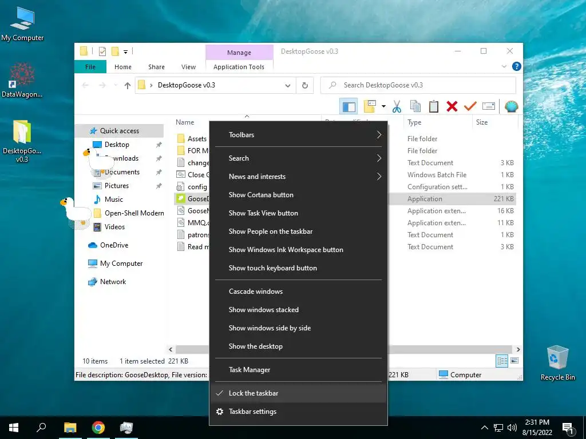Click breadcrumb chevron before DesktopGoose v0.3
Image resolution: width=586 pixels, height=439 pixels.
pos(151,86)
